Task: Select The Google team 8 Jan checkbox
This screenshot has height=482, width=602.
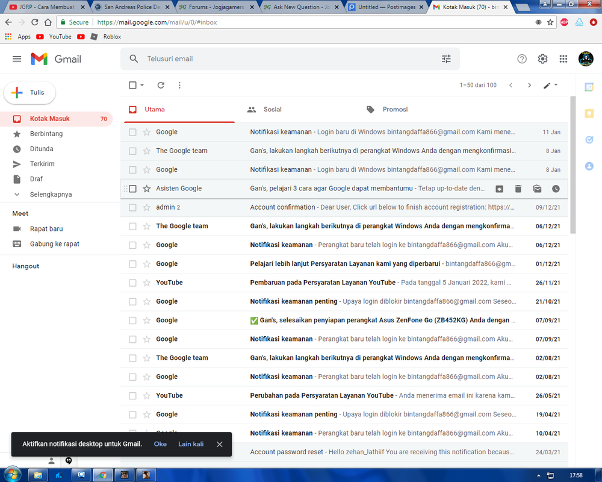Action: pos(132,151)
